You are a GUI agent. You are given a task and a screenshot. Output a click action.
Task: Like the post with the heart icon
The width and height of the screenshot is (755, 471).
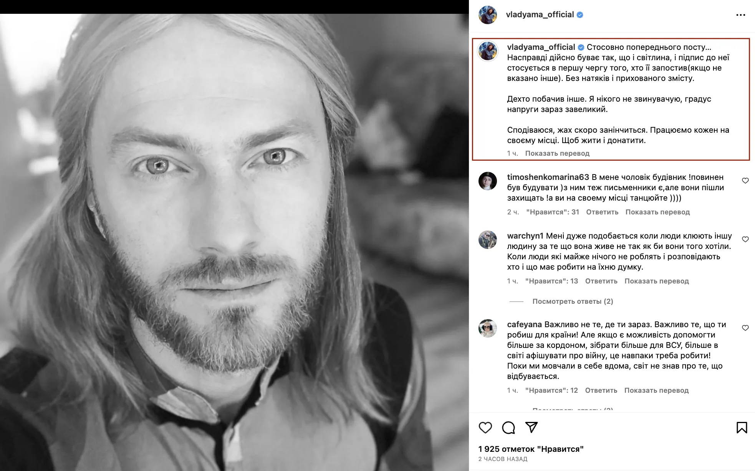click(x=485, y=427)
